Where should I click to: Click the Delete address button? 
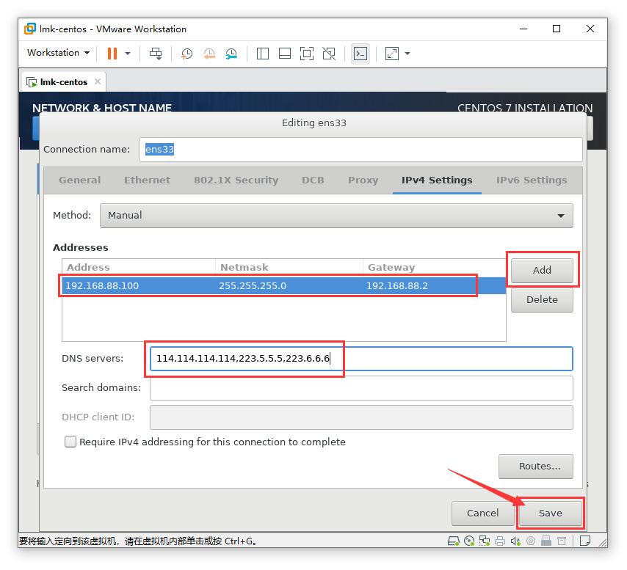pos(542,300)
